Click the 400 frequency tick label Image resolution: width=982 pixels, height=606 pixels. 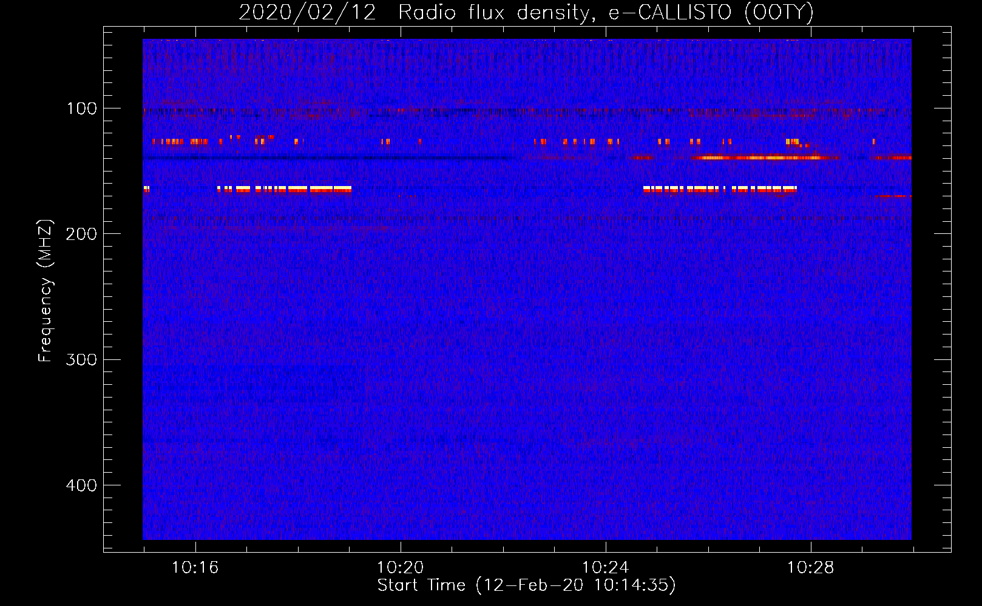(x=82, y=485)
